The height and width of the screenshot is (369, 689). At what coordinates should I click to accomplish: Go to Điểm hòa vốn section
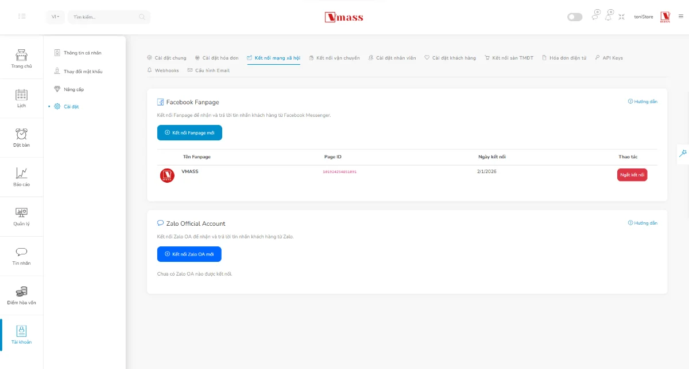[21, 295]
